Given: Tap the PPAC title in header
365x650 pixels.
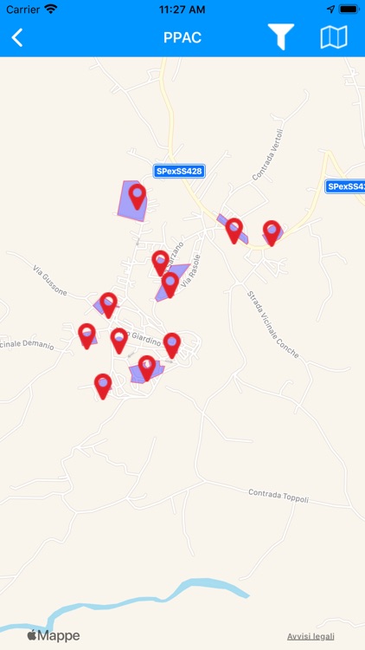Looking at the screenshot, I should click(x=182, y=38).
